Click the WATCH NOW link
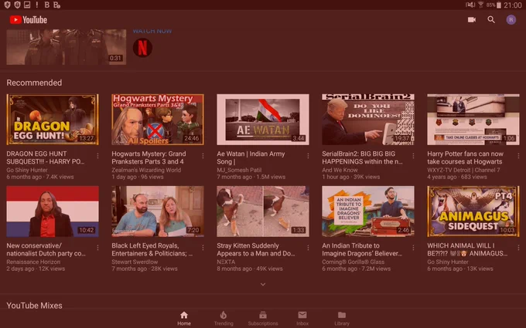Image resolution: width=526 pixels, height=328 pixels. coord(152,31)
